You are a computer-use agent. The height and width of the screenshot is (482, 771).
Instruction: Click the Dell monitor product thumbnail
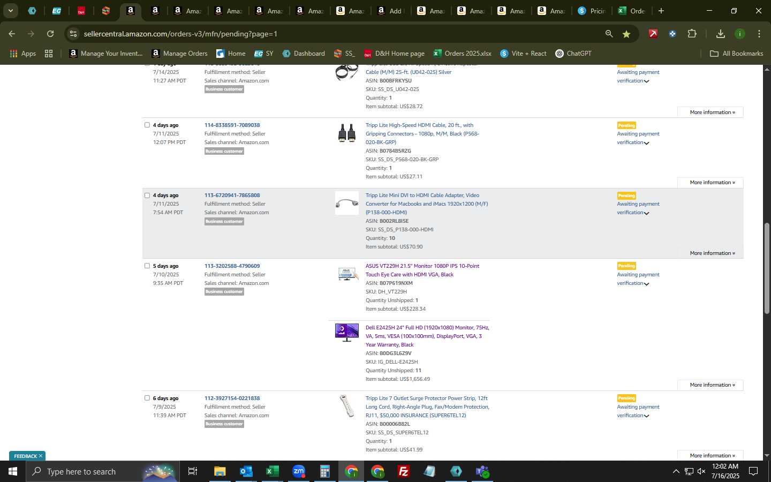click(347, 332)
